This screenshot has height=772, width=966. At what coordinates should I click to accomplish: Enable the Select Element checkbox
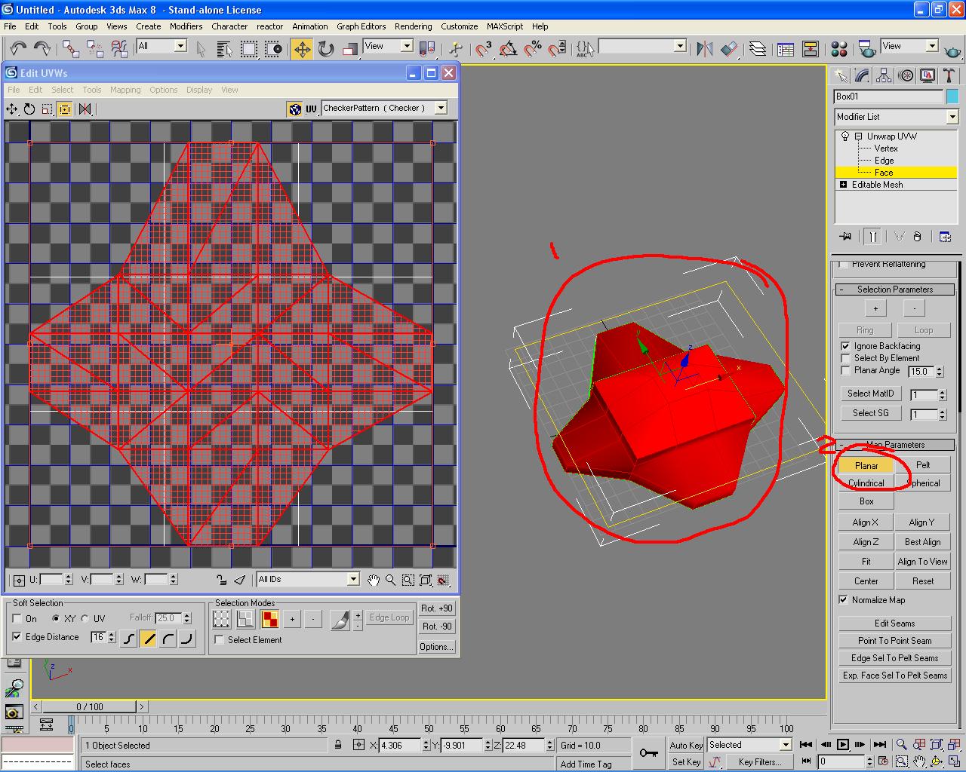coord(220,640)
